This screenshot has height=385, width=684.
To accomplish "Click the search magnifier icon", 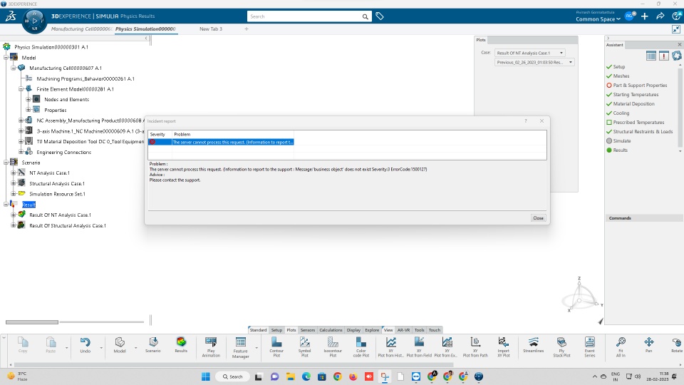I will 365,16.
